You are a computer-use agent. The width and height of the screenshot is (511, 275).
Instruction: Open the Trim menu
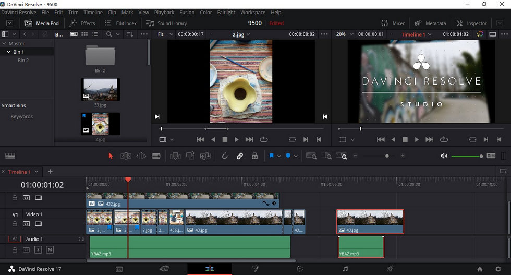[x=73, y=13]
